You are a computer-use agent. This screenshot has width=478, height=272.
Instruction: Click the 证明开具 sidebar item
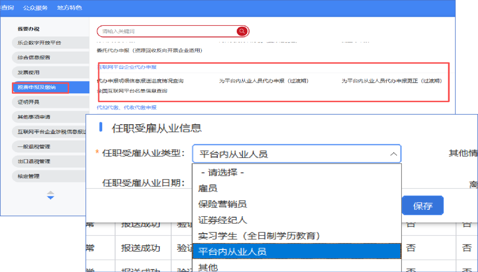pyautogui.click(x=28, y=102)
